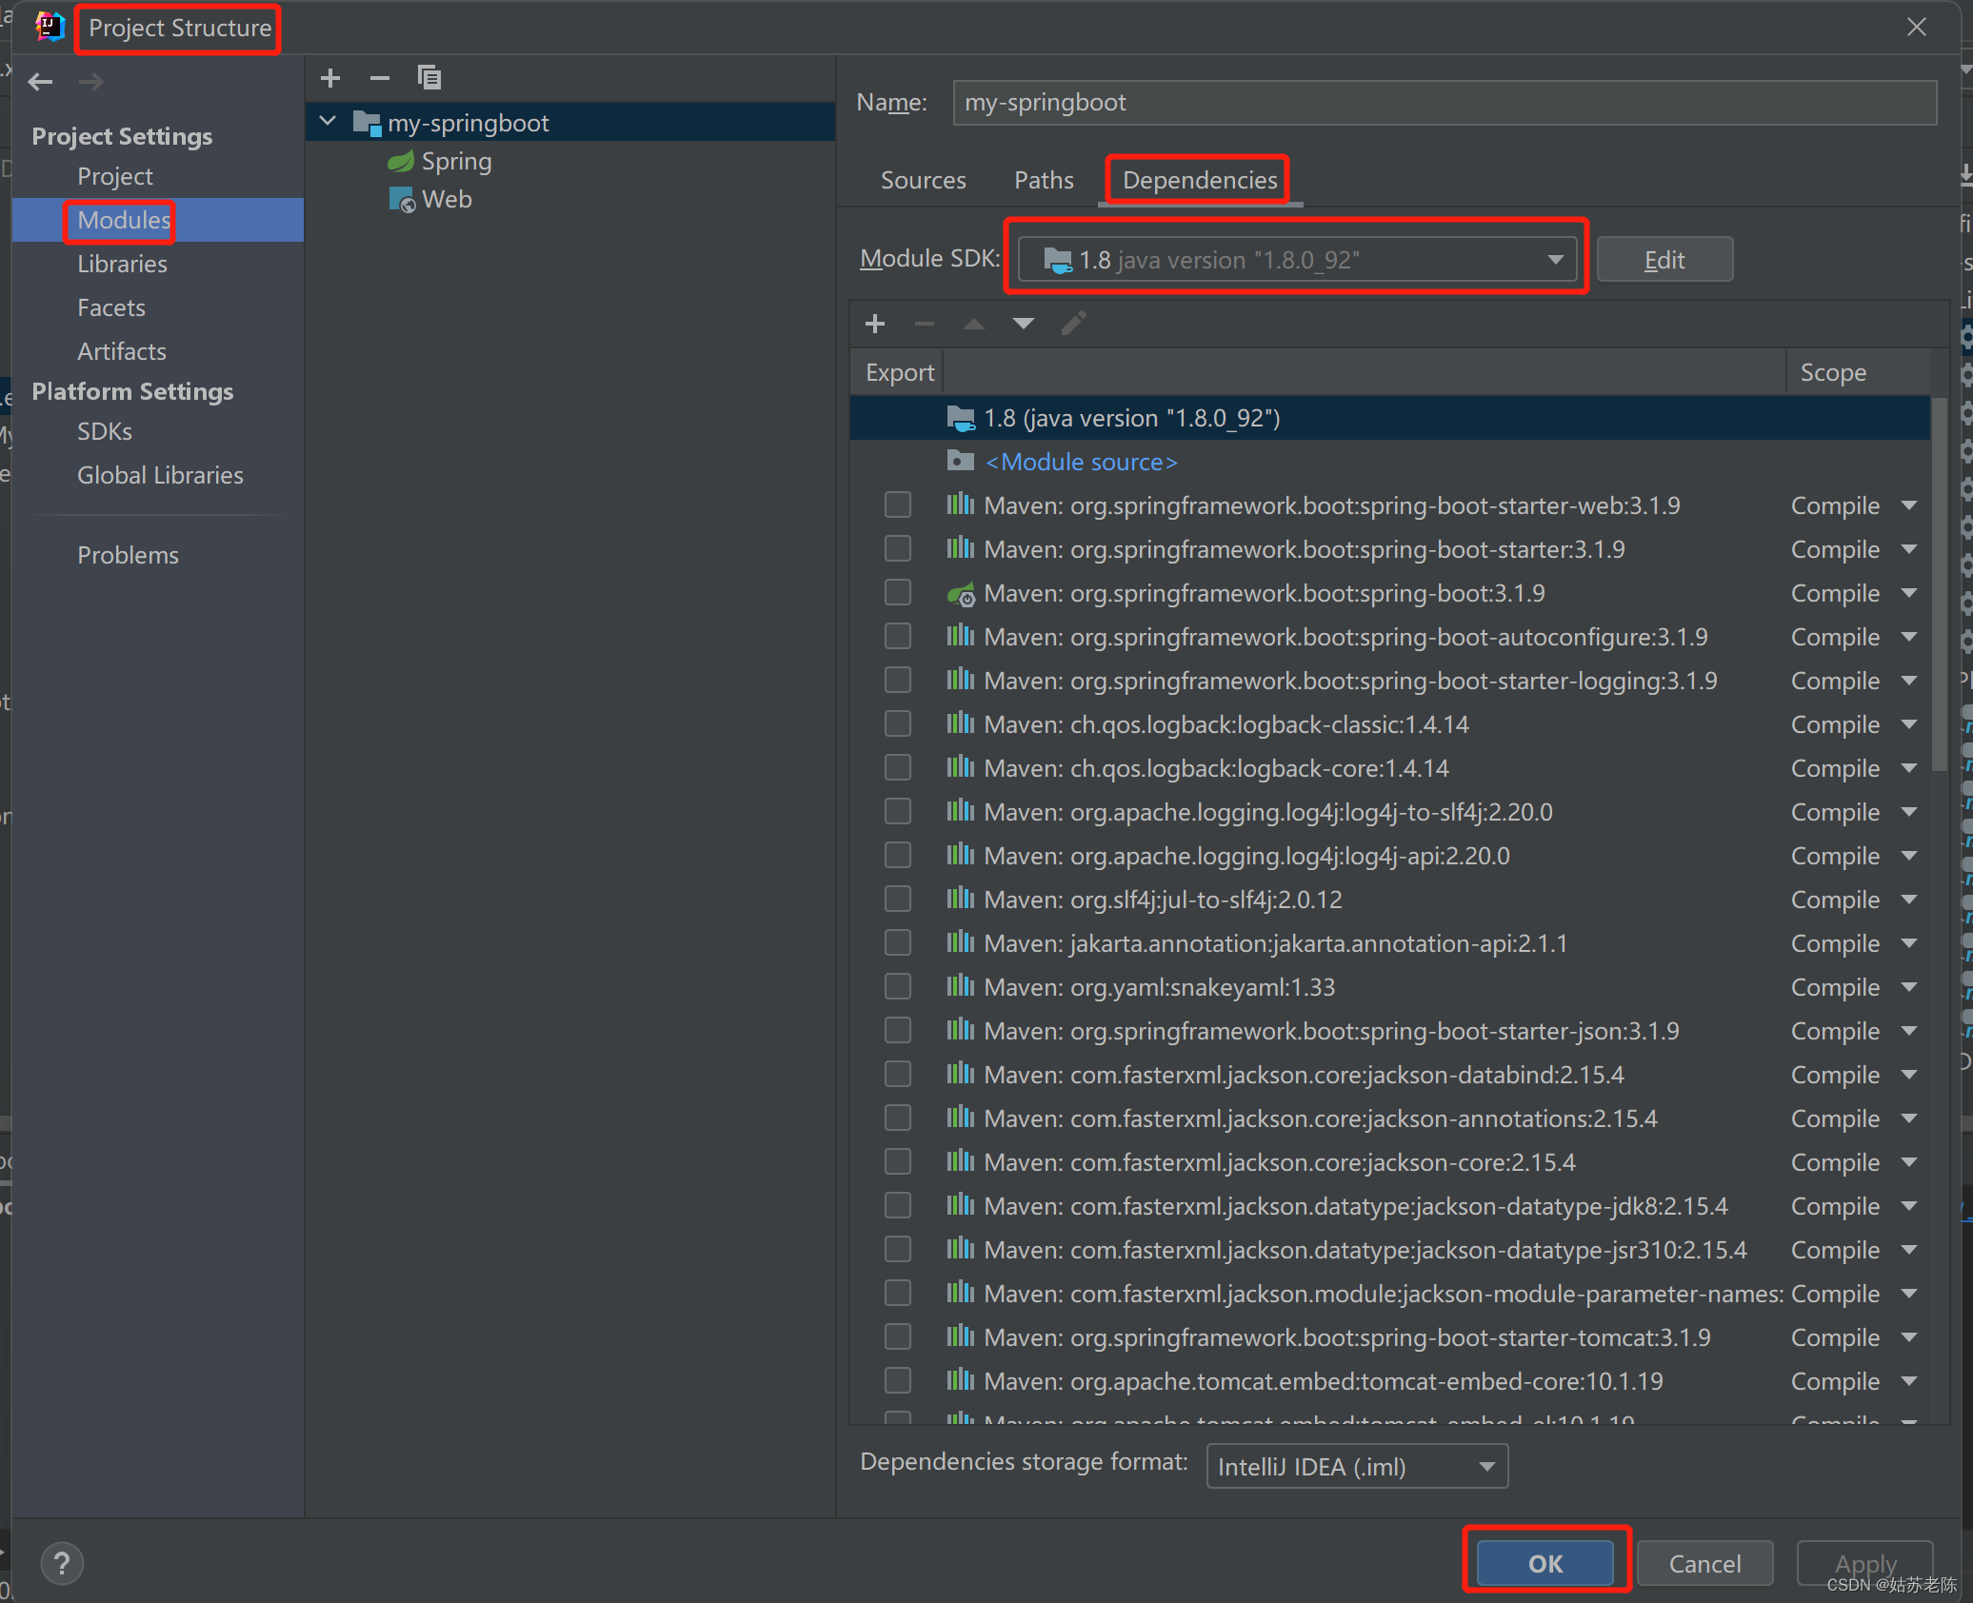Viewport: 1973px width, 1603px height.
Task: Select the <Module source> entry
Action: (x=1082, y=462)
